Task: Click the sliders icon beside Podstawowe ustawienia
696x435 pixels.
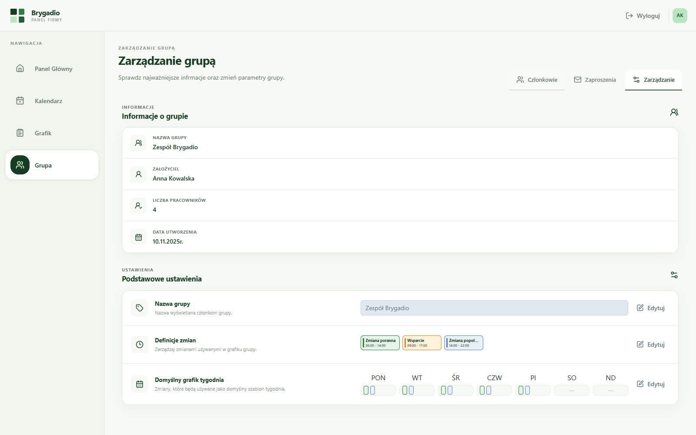Action: tap(674, 275)
